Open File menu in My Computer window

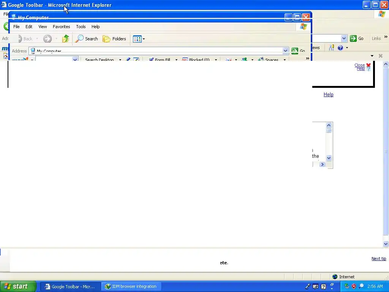click(16, 27)
